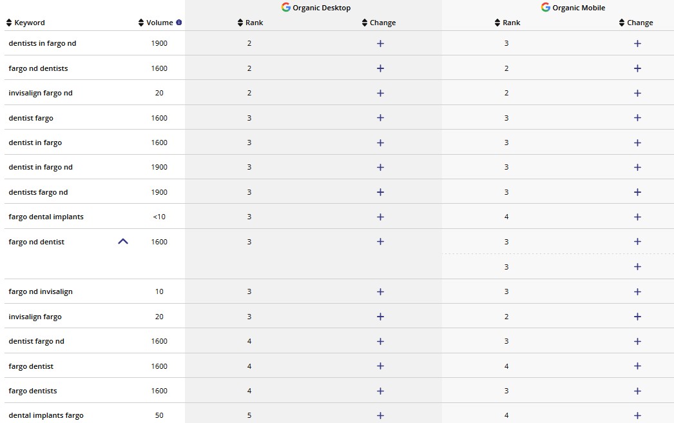The width and height of the screenshot is (674, 423).
Task: Click desktop rank '5' for dental implants fargo
Action: click(x=249, y=416)
